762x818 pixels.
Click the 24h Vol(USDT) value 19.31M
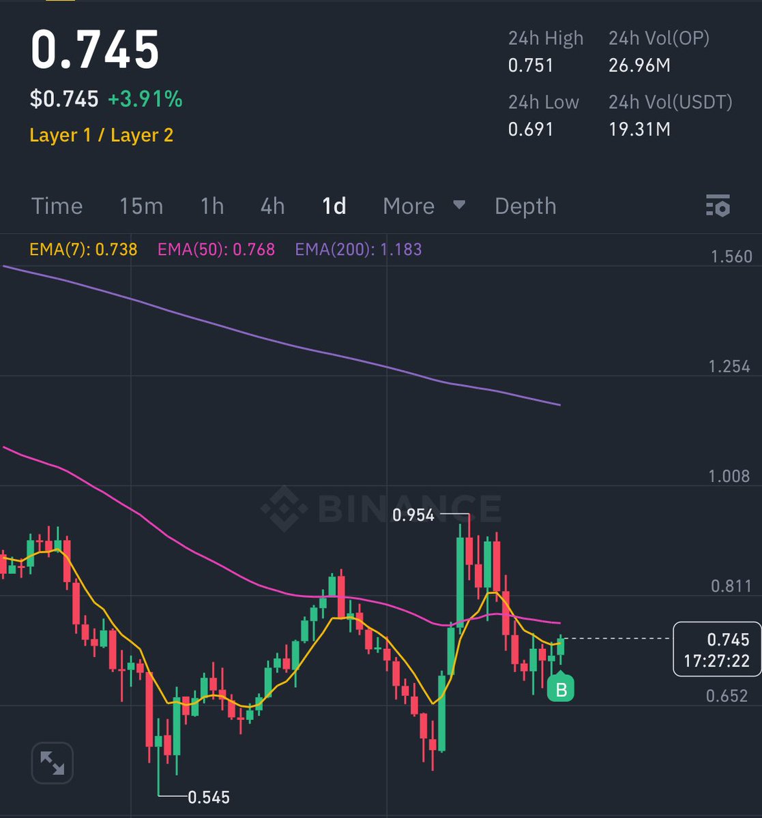[x=639, y=129]
